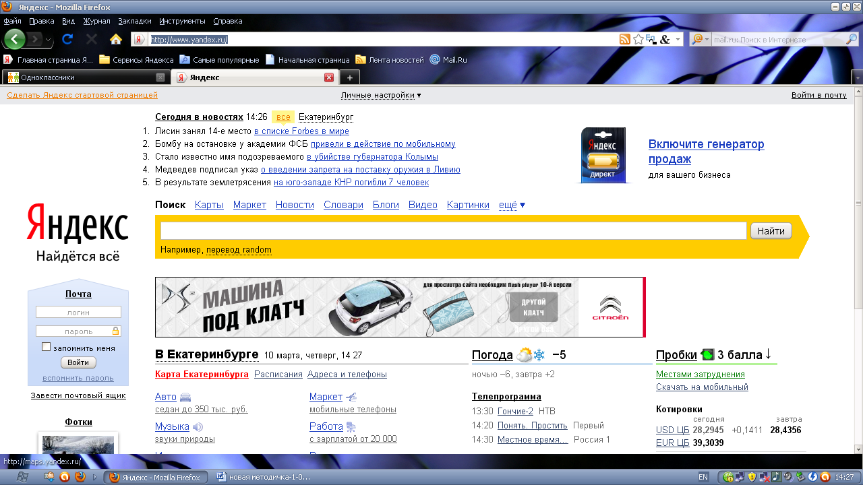Bookmark this page with the star icon
The width and height of the screenshot is (863, 485).
(x=638, y=40)
